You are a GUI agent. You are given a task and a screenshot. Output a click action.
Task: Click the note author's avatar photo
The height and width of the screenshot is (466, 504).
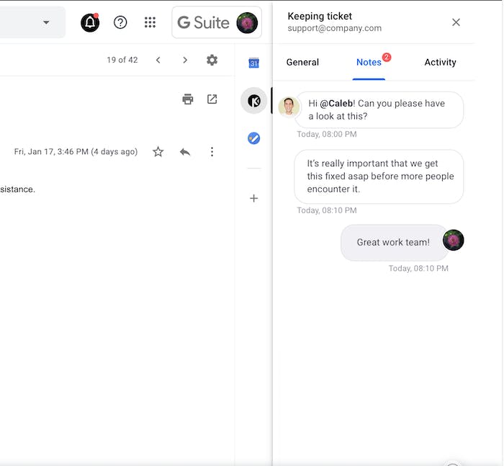289,107
